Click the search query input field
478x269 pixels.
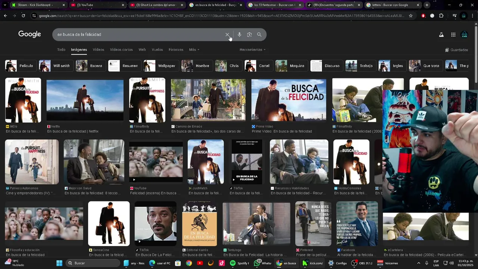(x=138, y=35)
